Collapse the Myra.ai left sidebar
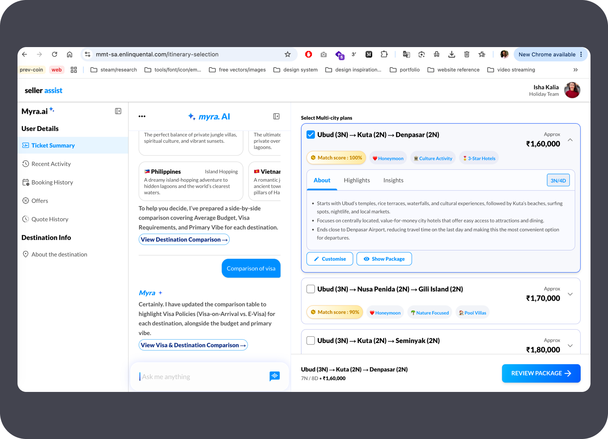The image size is (608, 439). point(118,111)
